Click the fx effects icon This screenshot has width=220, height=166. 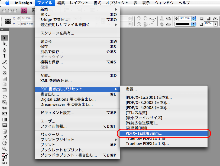pyautogui.click(x=215, y=18)
